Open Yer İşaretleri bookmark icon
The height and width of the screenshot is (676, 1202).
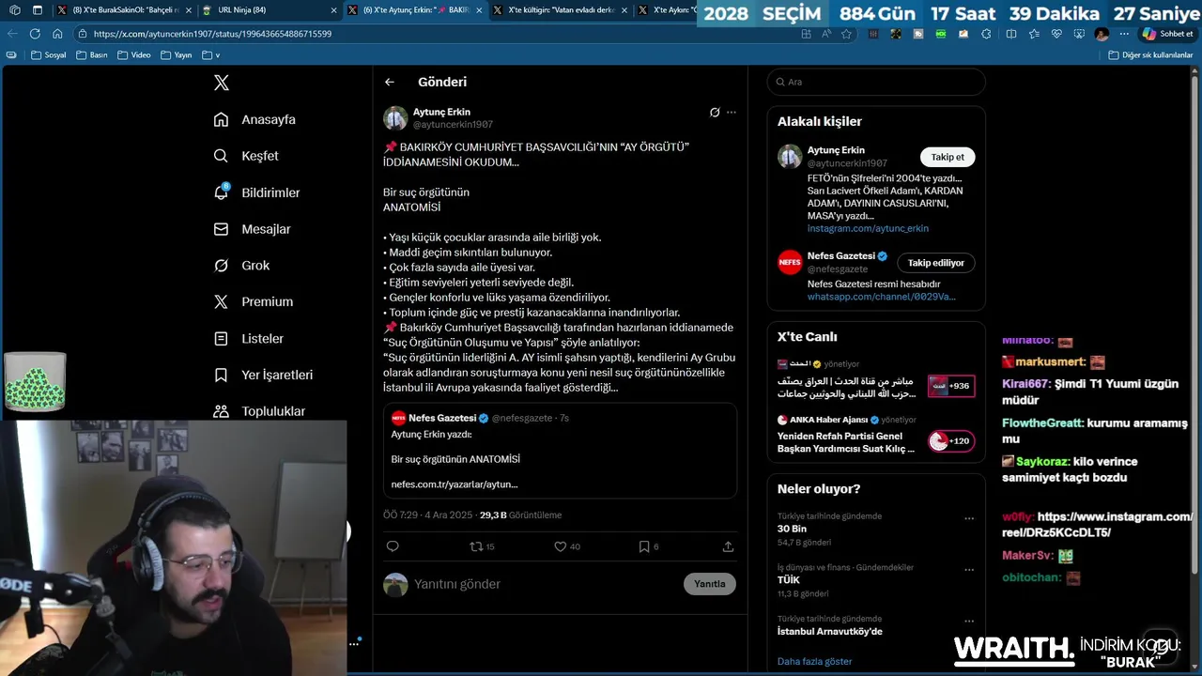pos(221,375)
